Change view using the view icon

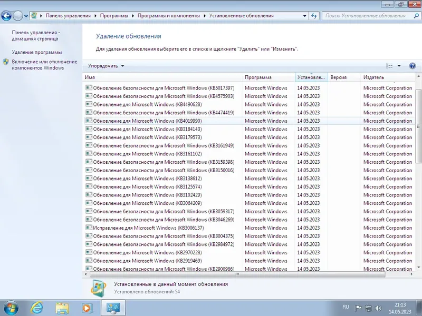click(389, 66)
